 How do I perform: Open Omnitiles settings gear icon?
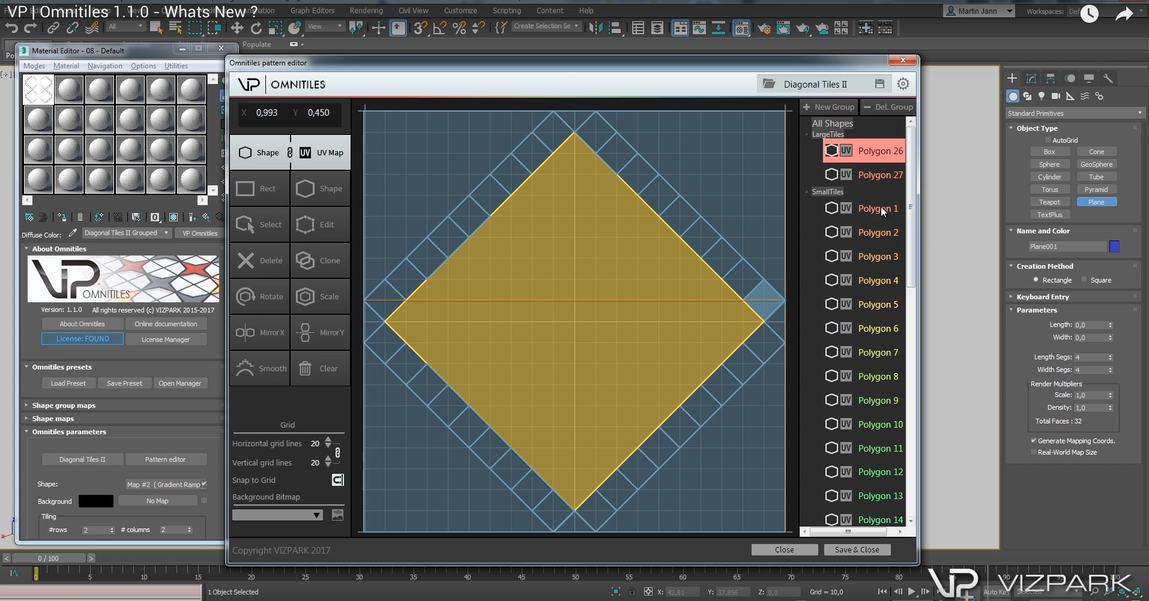point(903,84)
